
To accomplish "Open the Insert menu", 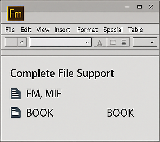I will click(x=62, y=30).
